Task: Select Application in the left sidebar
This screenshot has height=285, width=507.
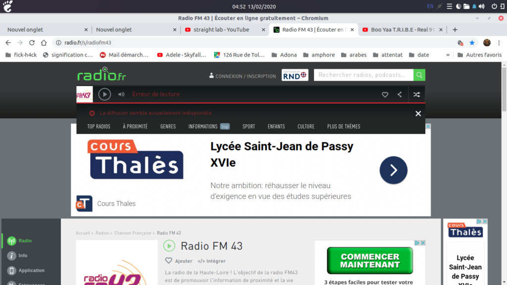Action: [26, 271]
